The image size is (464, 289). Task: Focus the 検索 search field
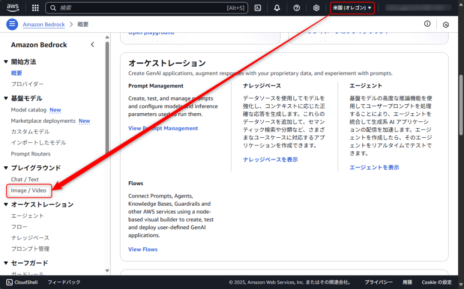pos(147,8)
